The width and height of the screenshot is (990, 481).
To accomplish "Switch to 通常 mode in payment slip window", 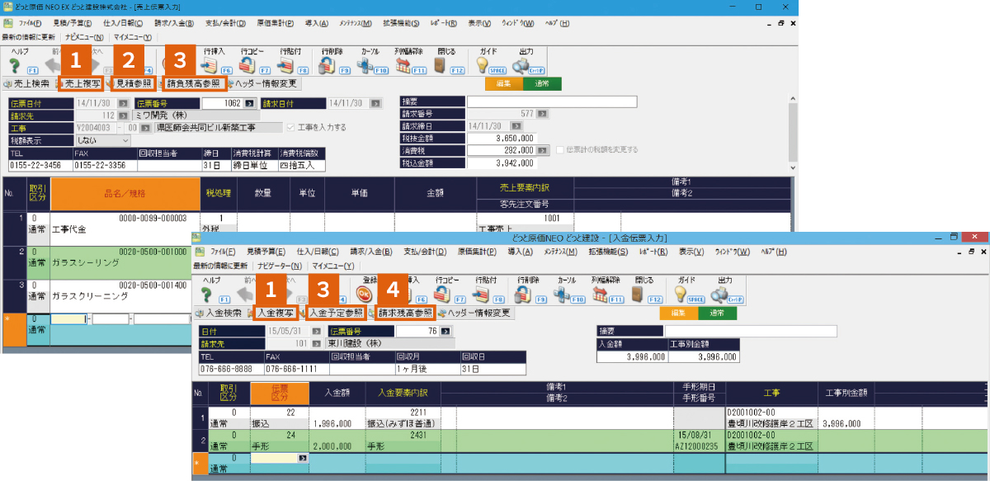I will click(x=717, y=314).
